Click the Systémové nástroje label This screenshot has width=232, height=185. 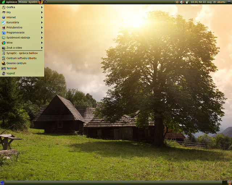[18, 38]
